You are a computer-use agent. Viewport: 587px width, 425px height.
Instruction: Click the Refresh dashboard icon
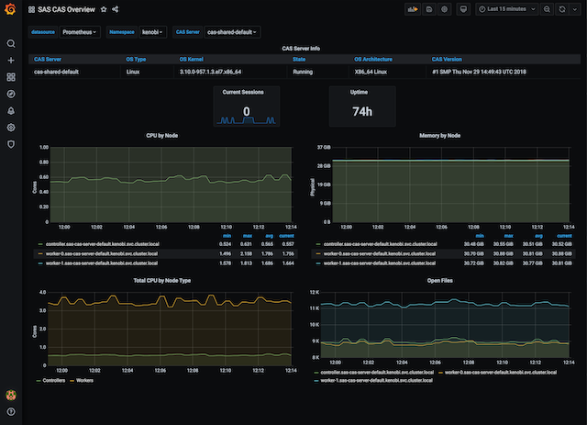[x=562, y=9]
